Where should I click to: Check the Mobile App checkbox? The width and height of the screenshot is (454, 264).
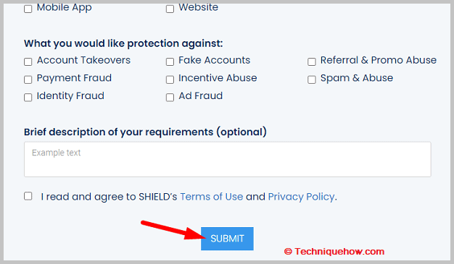[x=28, y=9]
